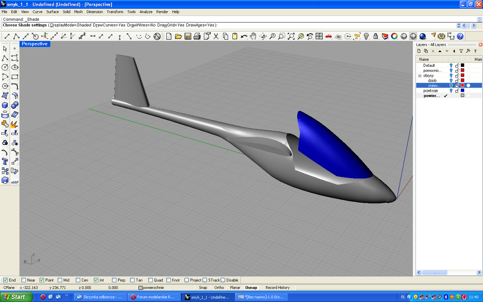Enable the Near osnap checkbox
Viewport: 483px width, 302px height.
tap(24, 280)
